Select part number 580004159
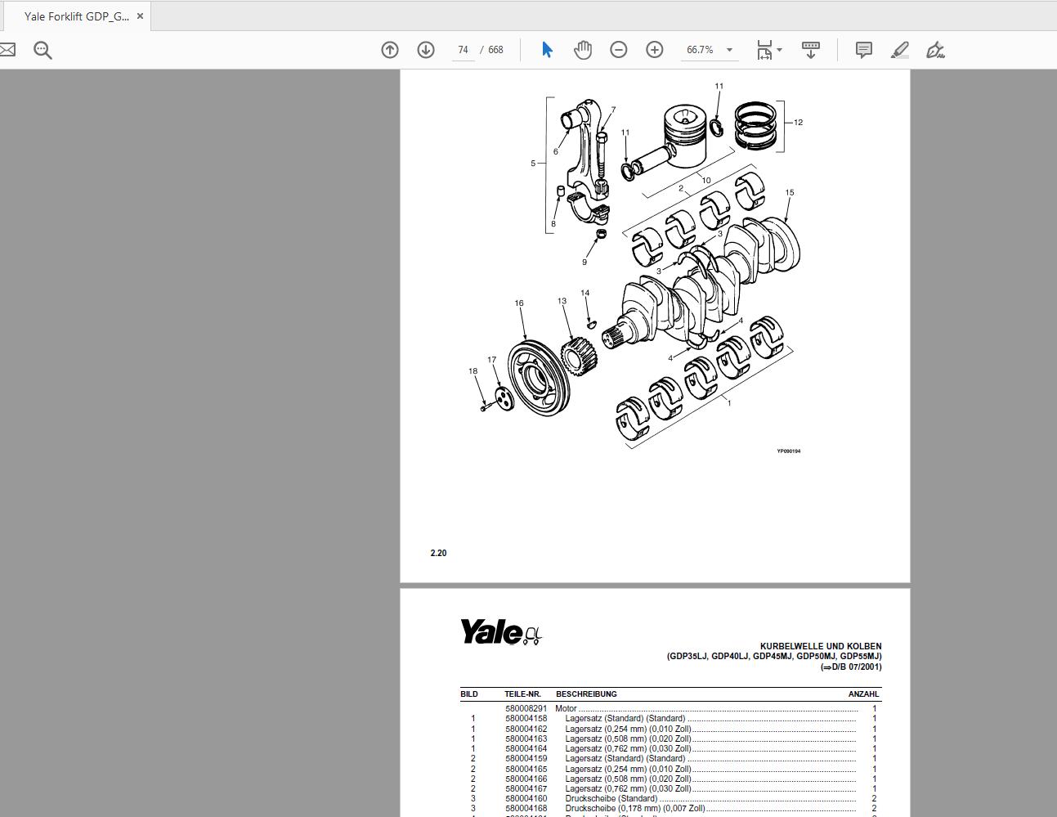 (x=526, y=759)
